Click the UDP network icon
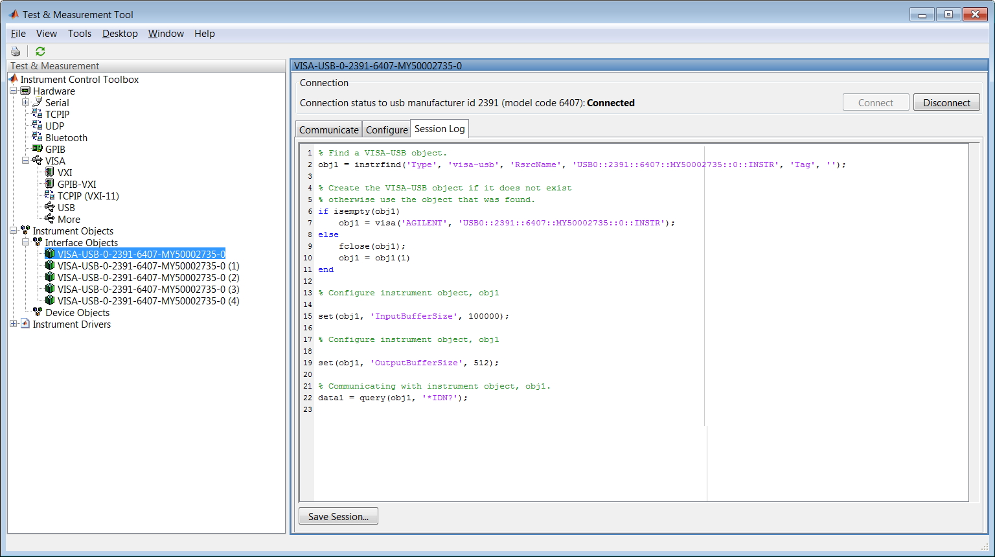The height and width of the screenshot is (557, 995). pyautogui.click(x=38, y=126)
